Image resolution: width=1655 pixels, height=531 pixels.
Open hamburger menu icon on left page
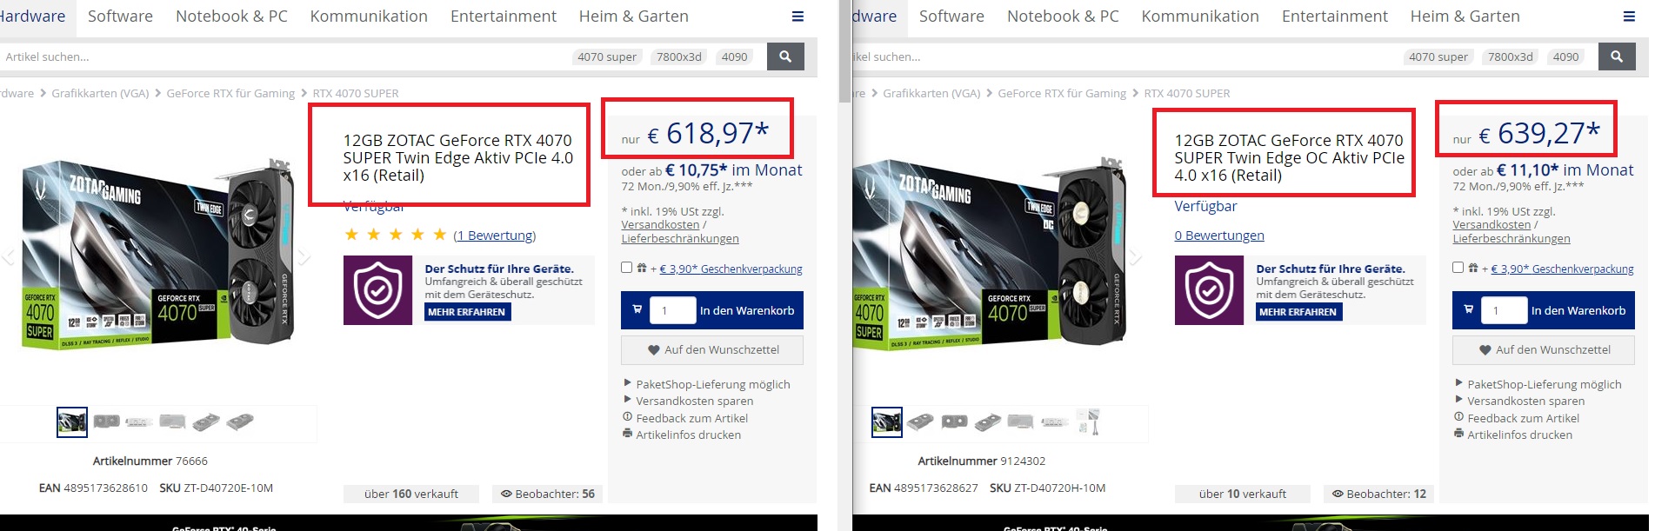797,17
